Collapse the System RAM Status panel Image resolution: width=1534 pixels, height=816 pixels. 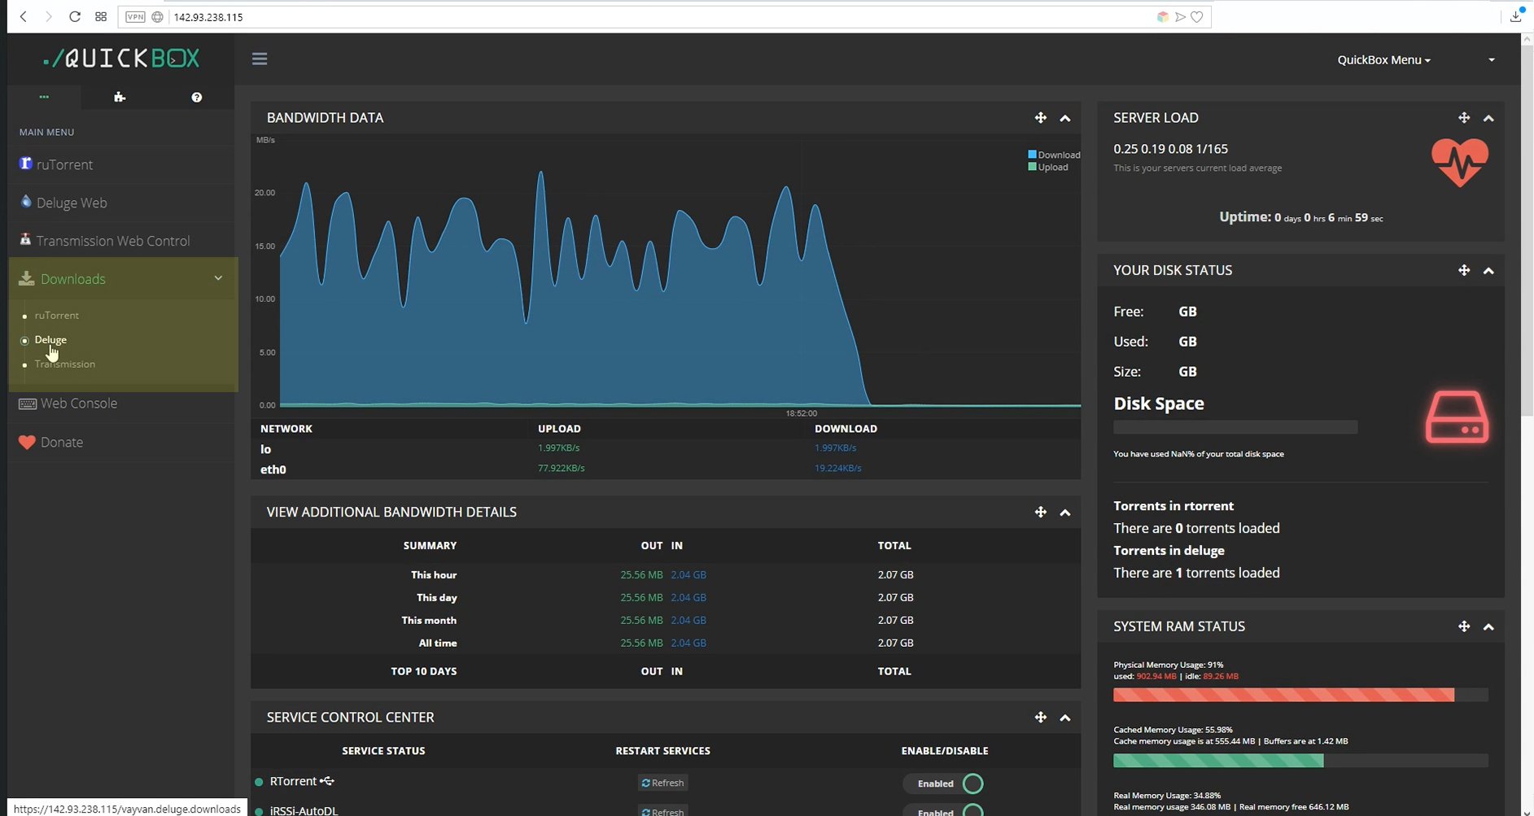click(x=1488, y=627)
